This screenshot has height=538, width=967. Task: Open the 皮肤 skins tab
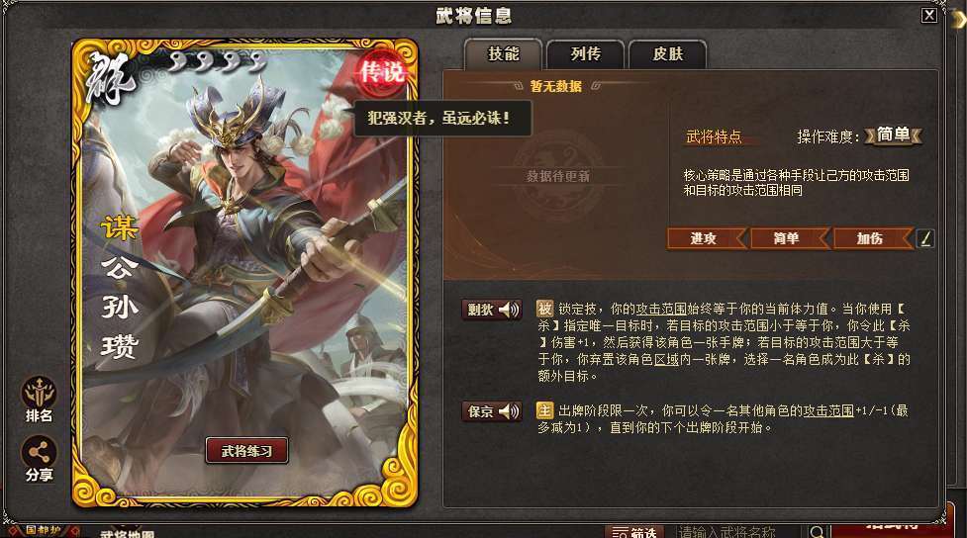(667, 54)
